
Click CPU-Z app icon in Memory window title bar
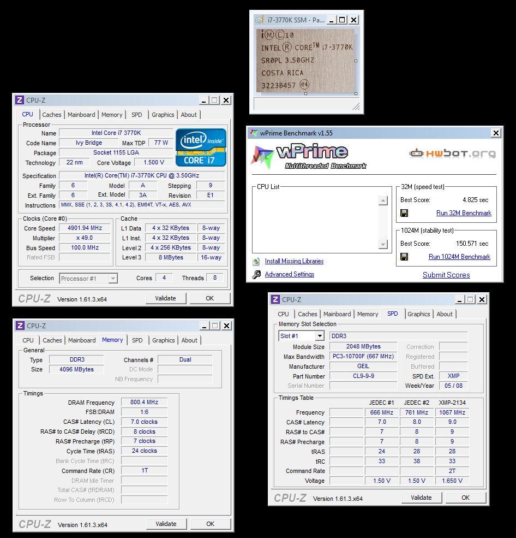[x=20, y=326]
